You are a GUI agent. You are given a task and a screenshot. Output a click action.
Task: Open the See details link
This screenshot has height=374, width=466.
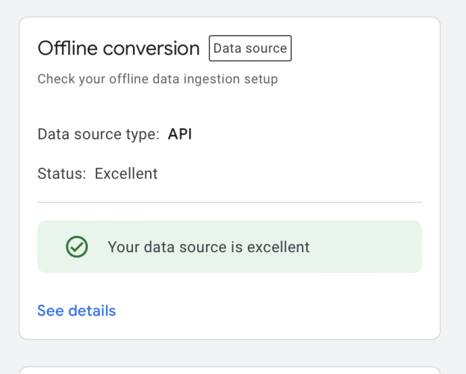pos(76,311)
